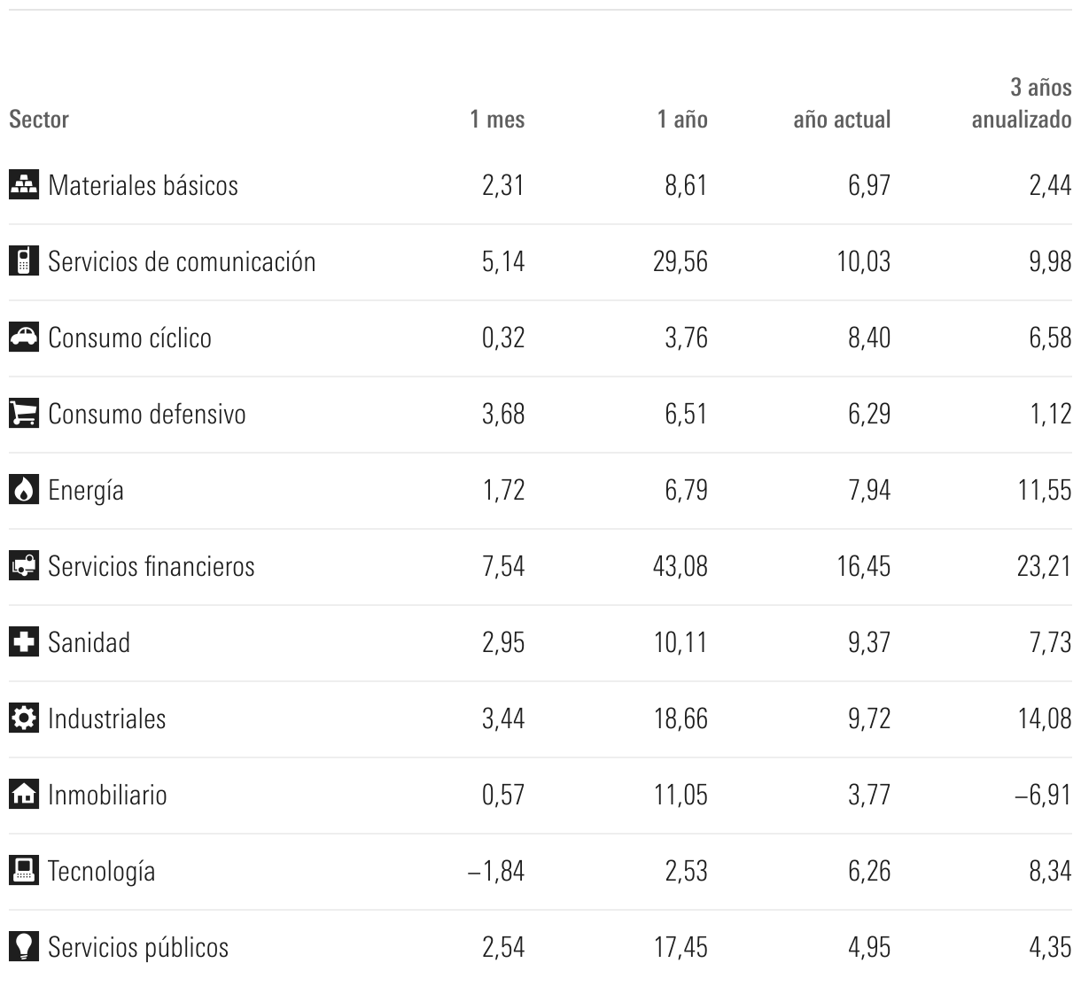Sort by the 1 mes column header

[497, 119]
